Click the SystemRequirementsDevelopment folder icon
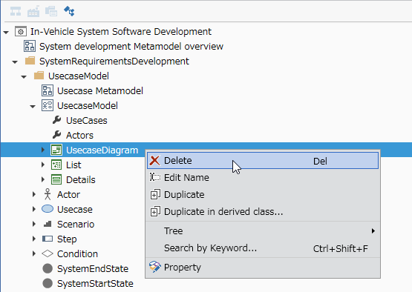 (30, 61)
